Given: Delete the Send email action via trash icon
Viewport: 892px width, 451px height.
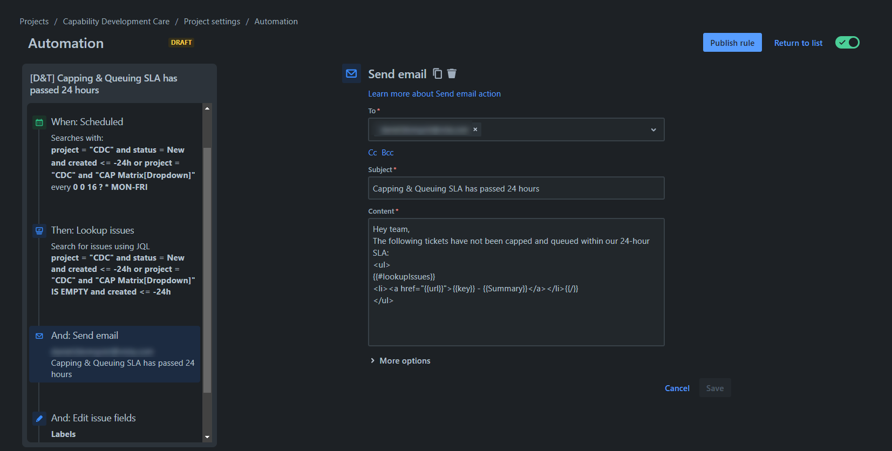Looking at the screenshot, I should click(x=452, y=73).
